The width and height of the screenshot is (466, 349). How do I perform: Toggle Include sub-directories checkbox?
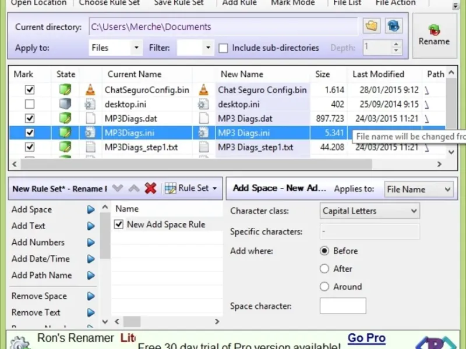point(223,48)
